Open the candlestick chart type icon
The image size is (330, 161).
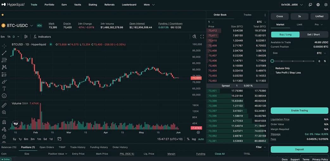coord(26,37)
